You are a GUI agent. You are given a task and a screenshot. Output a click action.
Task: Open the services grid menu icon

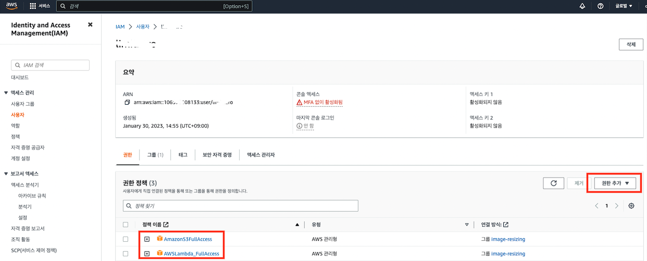[33, 6]
